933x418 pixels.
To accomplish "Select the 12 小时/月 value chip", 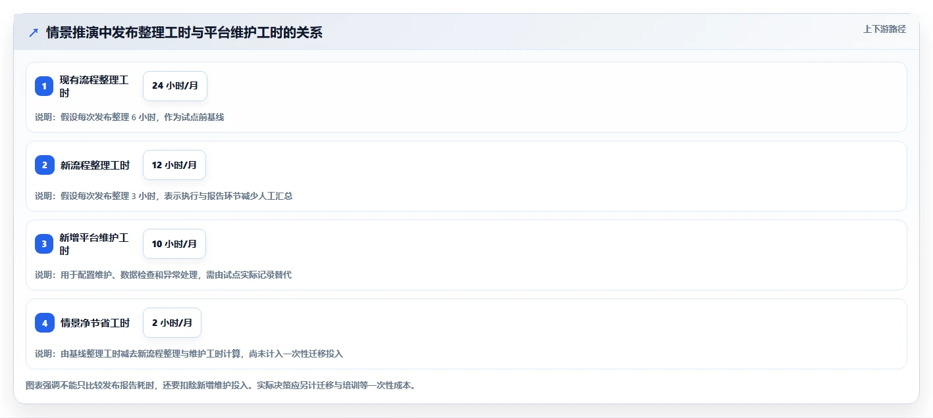I will pos(174,165).
